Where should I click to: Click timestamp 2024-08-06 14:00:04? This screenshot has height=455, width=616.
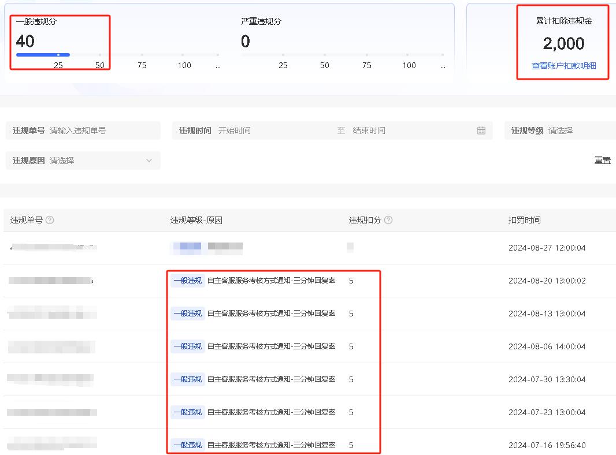coord(547,347)
